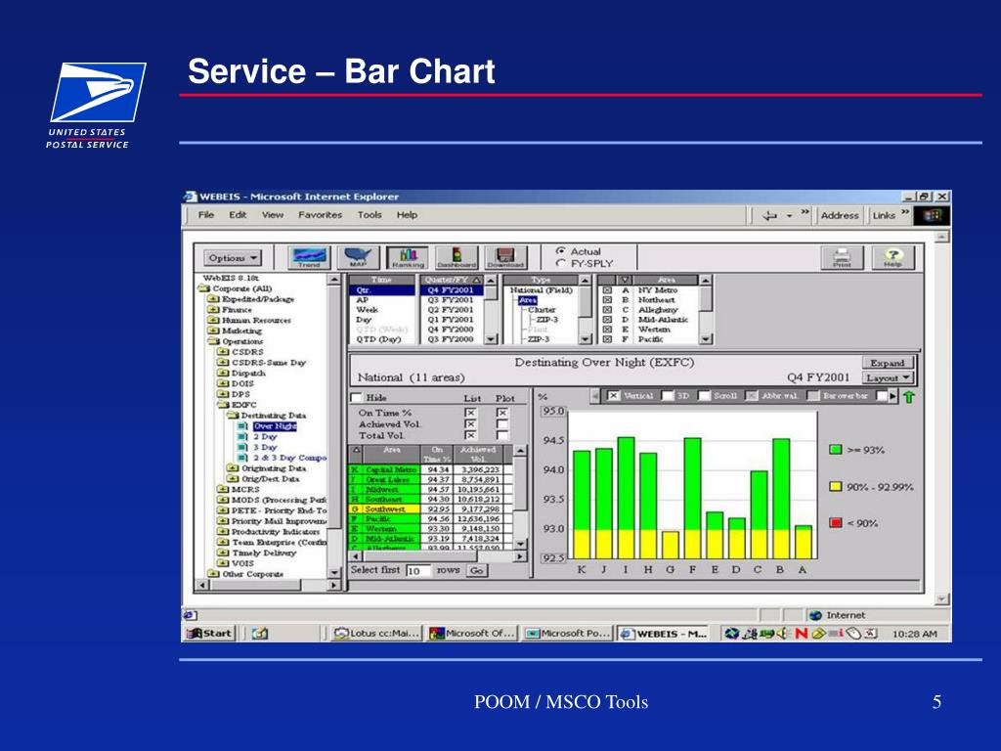Image resolution: width=1001 pixels, height=751 pixels.
Task: Collapse the EXFC tree folder
Action: click(223, 405)
